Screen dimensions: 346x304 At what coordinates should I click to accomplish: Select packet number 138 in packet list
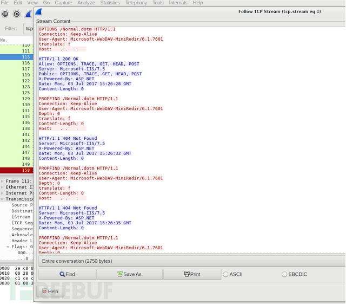(17, 128)
